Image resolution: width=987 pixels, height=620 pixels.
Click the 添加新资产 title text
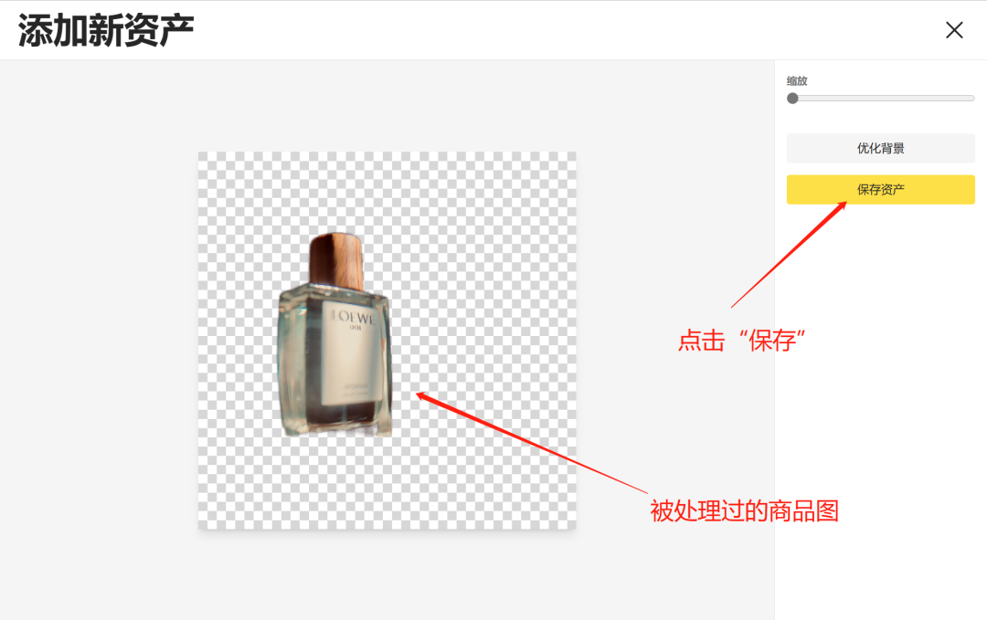pyautogui.click(x=105, y=30)
